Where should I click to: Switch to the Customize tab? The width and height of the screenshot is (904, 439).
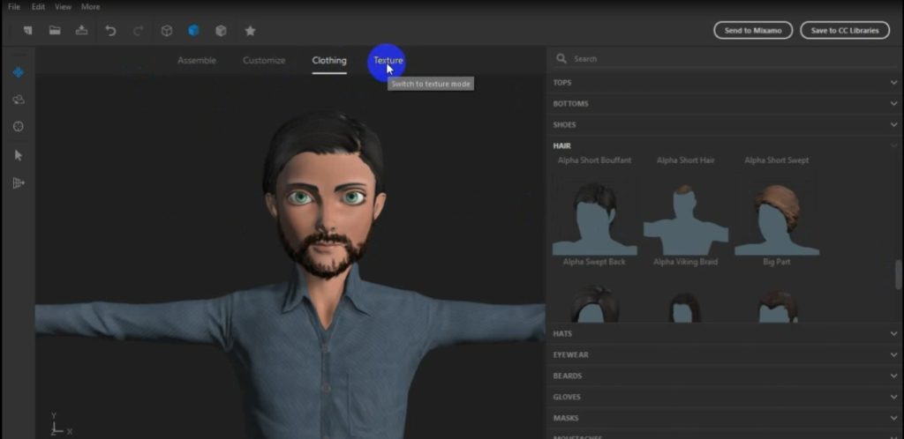(264, 61)
